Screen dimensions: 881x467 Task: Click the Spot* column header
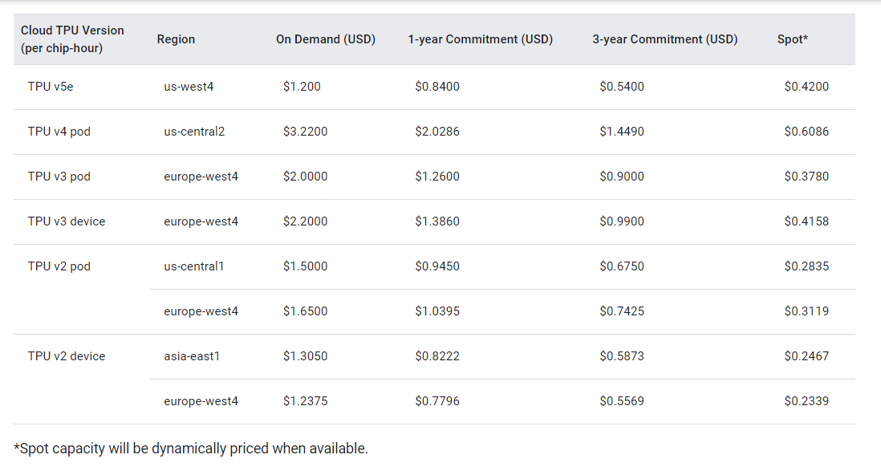click(x=792, y=39)
